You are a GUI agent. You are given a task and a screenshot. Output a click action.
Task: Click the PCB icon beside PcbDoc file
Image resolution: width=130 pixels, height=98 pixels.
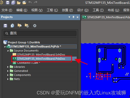pos(14,59)
